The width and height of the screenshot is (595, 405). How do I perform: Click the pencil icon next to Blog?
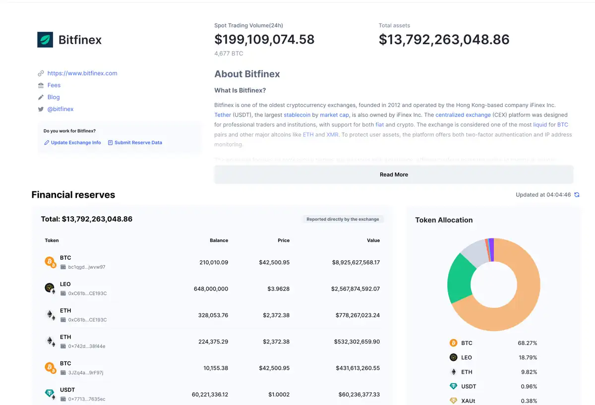pos(41,97)
